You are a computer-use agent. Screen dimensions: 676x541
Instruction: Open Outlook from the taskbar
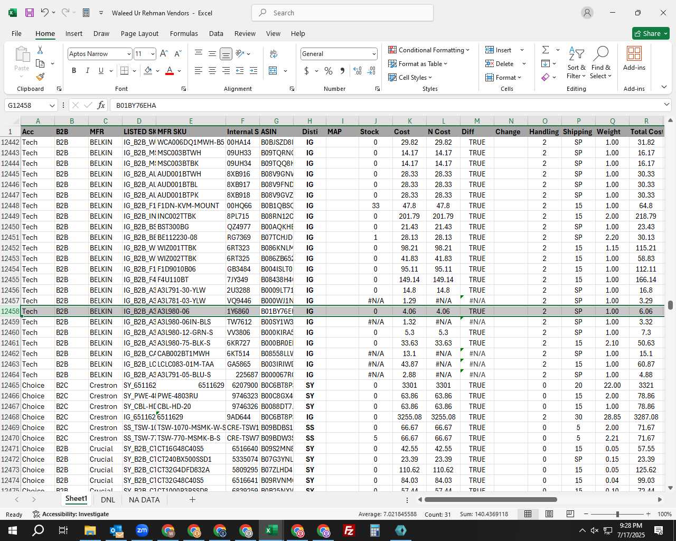point(116,530)
